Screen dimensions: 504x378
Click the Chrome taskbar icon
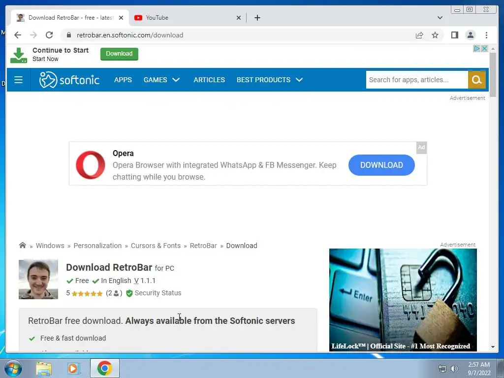104,368
